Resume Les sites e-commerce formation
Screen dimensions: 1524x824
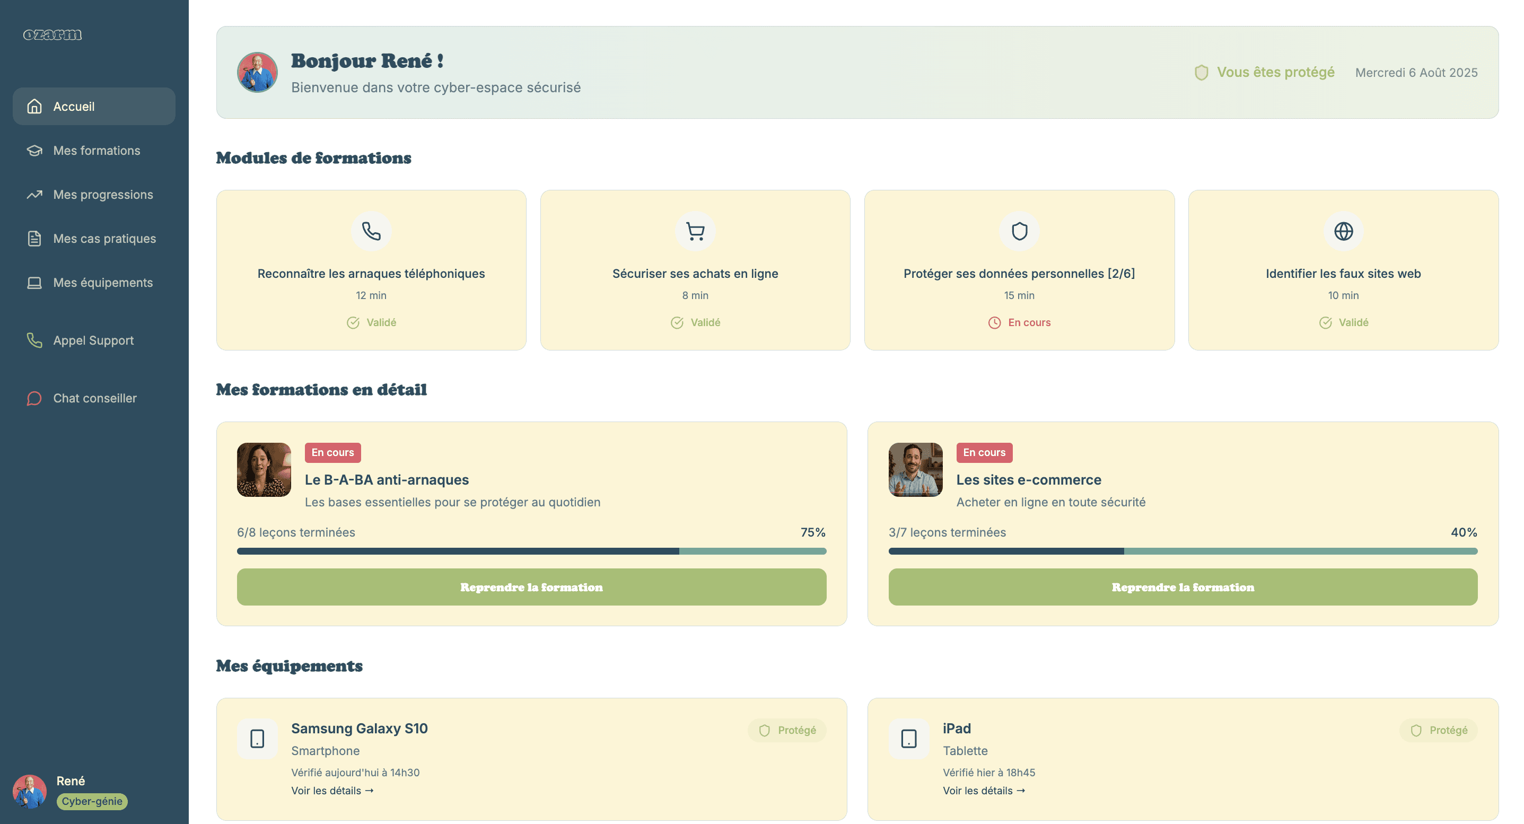[1183, 587]
